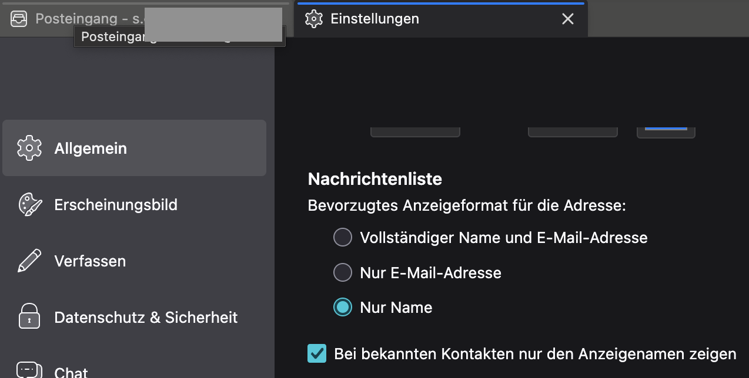Image resolution: width=749 pixels, height=378 pixels.
Task: Click the Erscheinungsbild palette icon
Action: (x=29, y=205)
